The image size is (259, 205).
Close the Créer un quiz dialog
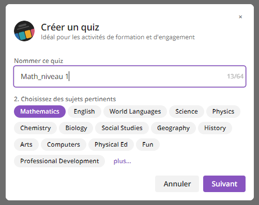pyautogui.click(x=240, y=17)
